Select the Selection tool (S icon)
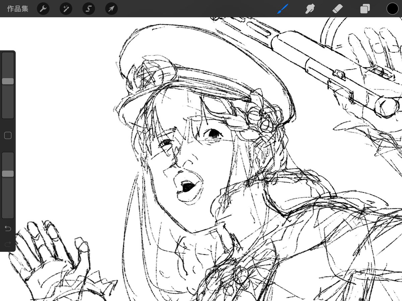Screen dimensions: 402x301 88,9
